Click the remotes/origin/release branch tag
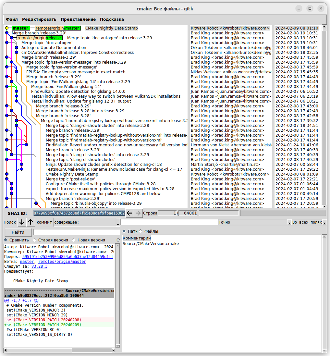The height and width of the screenshot is (356, 330). [x=39, y=38]
